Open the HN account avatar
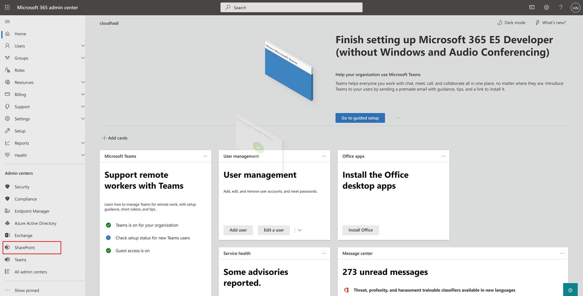This screenshot has width=583, height=296. coord(576,7)
